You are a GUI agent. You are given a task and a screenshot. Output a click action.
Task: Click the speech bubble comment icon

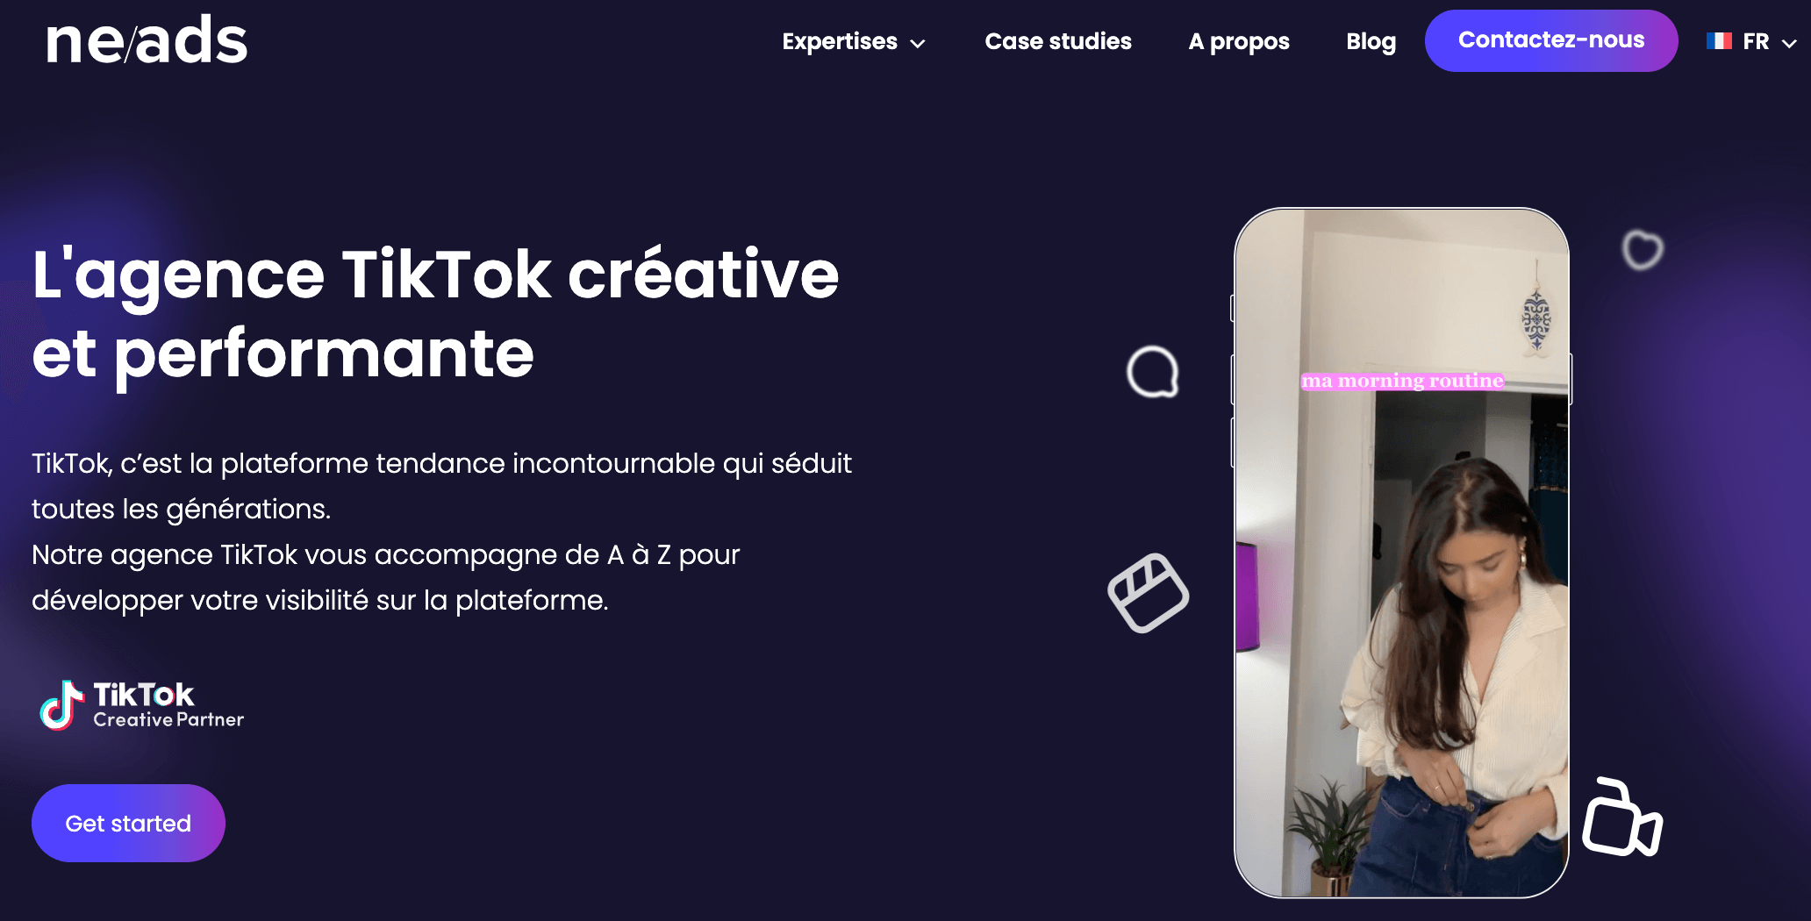coord(1152,372)
